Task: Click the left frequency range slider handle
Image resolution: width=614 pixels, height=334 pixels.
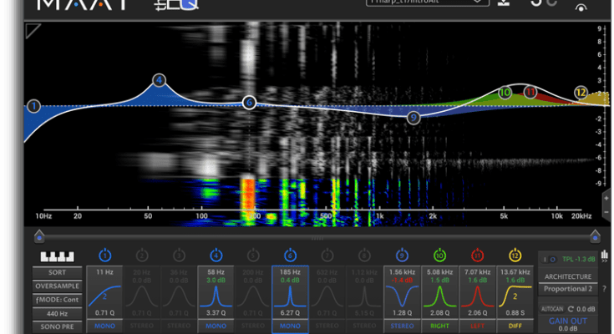Action: click(x=38, y=236)
